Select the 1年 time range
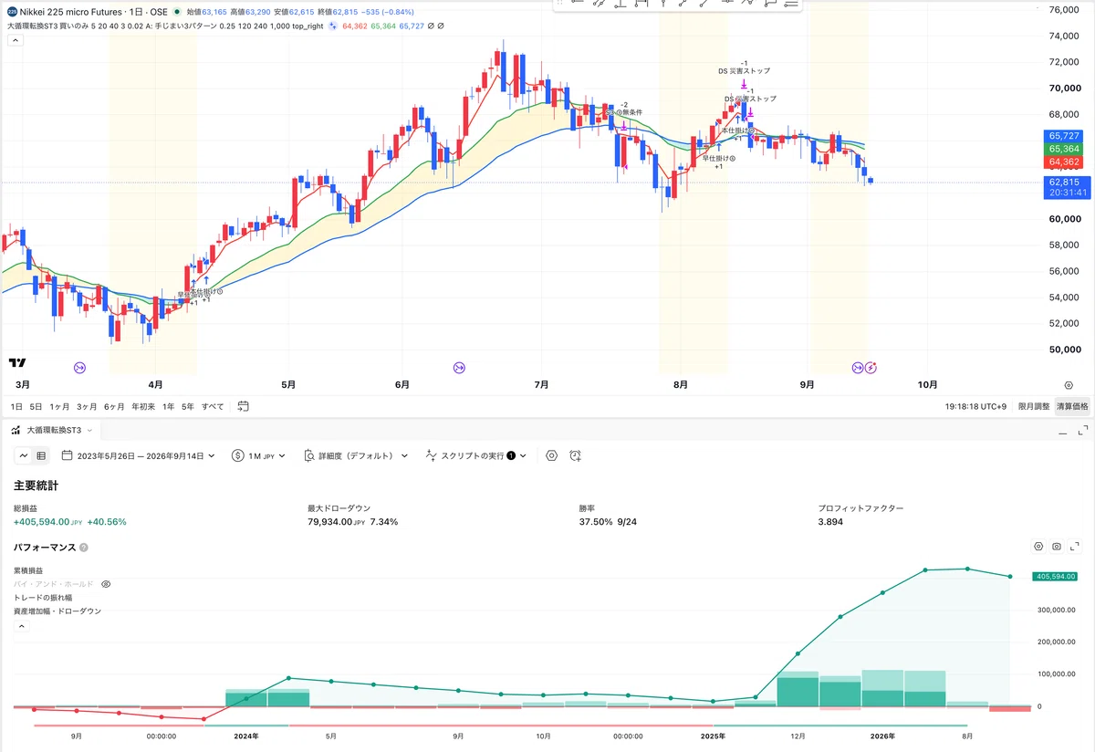This screenshot has height=752, width=1095. 169,406
